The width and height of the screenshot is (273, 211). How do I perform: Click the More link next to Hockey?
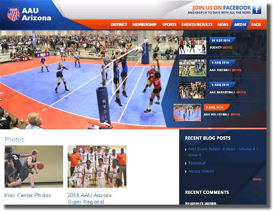coord(228,48)
